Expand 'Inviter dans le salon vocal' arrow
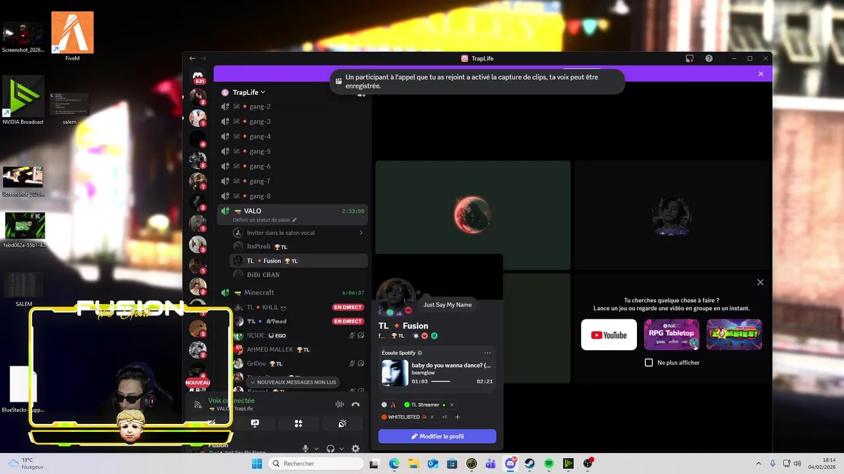The height and width of the screenshot is (474, 844). tap(361, 233)
